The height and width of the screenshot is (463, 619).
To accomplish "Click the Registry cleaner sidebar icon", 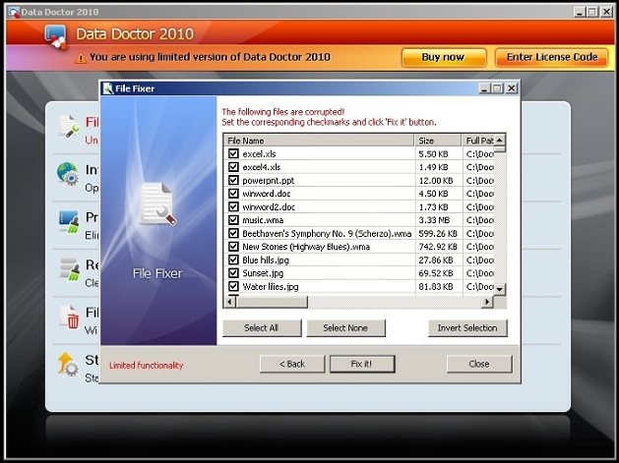I will coord(69,268).
